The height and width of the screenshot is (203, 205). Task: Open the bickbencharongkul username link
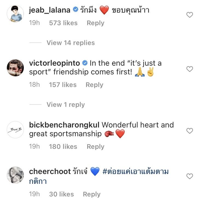click(x=64, y=125)
